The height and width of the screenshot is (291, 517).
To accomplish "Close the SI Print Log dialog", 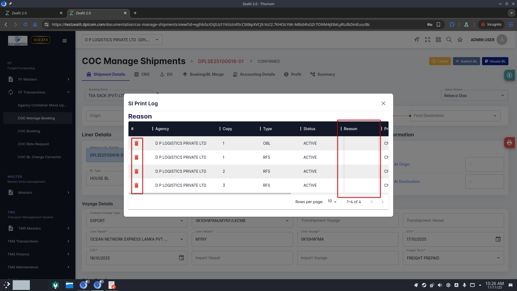I will pos(383,103).
